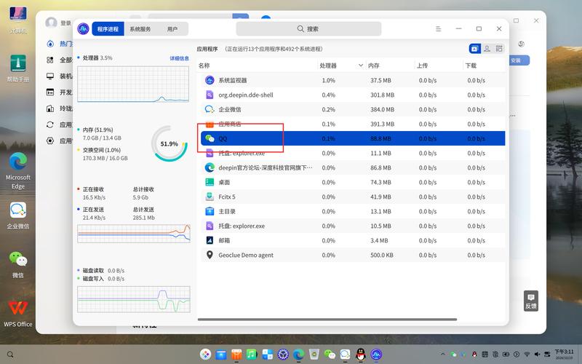Viewport: 582px width, 364px height.
Task: Open the 详细信息 link
Action: click(179, 58)
